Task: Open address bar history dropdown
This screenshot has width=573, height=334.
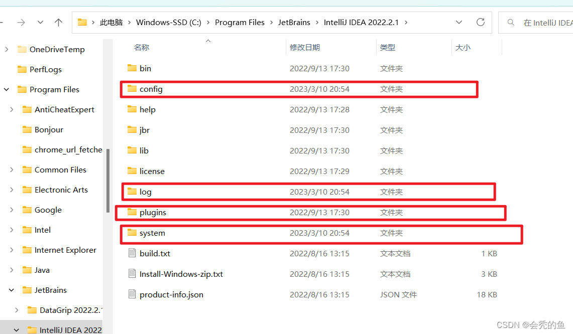Action: click(459, 22)
